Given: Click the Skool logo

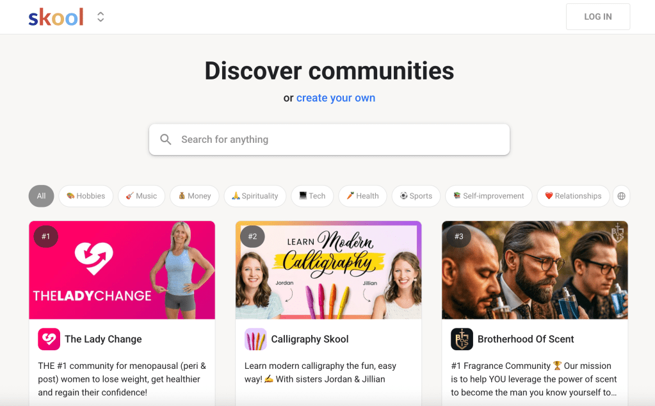Looking at the screenshot, I should pos(56,17).
